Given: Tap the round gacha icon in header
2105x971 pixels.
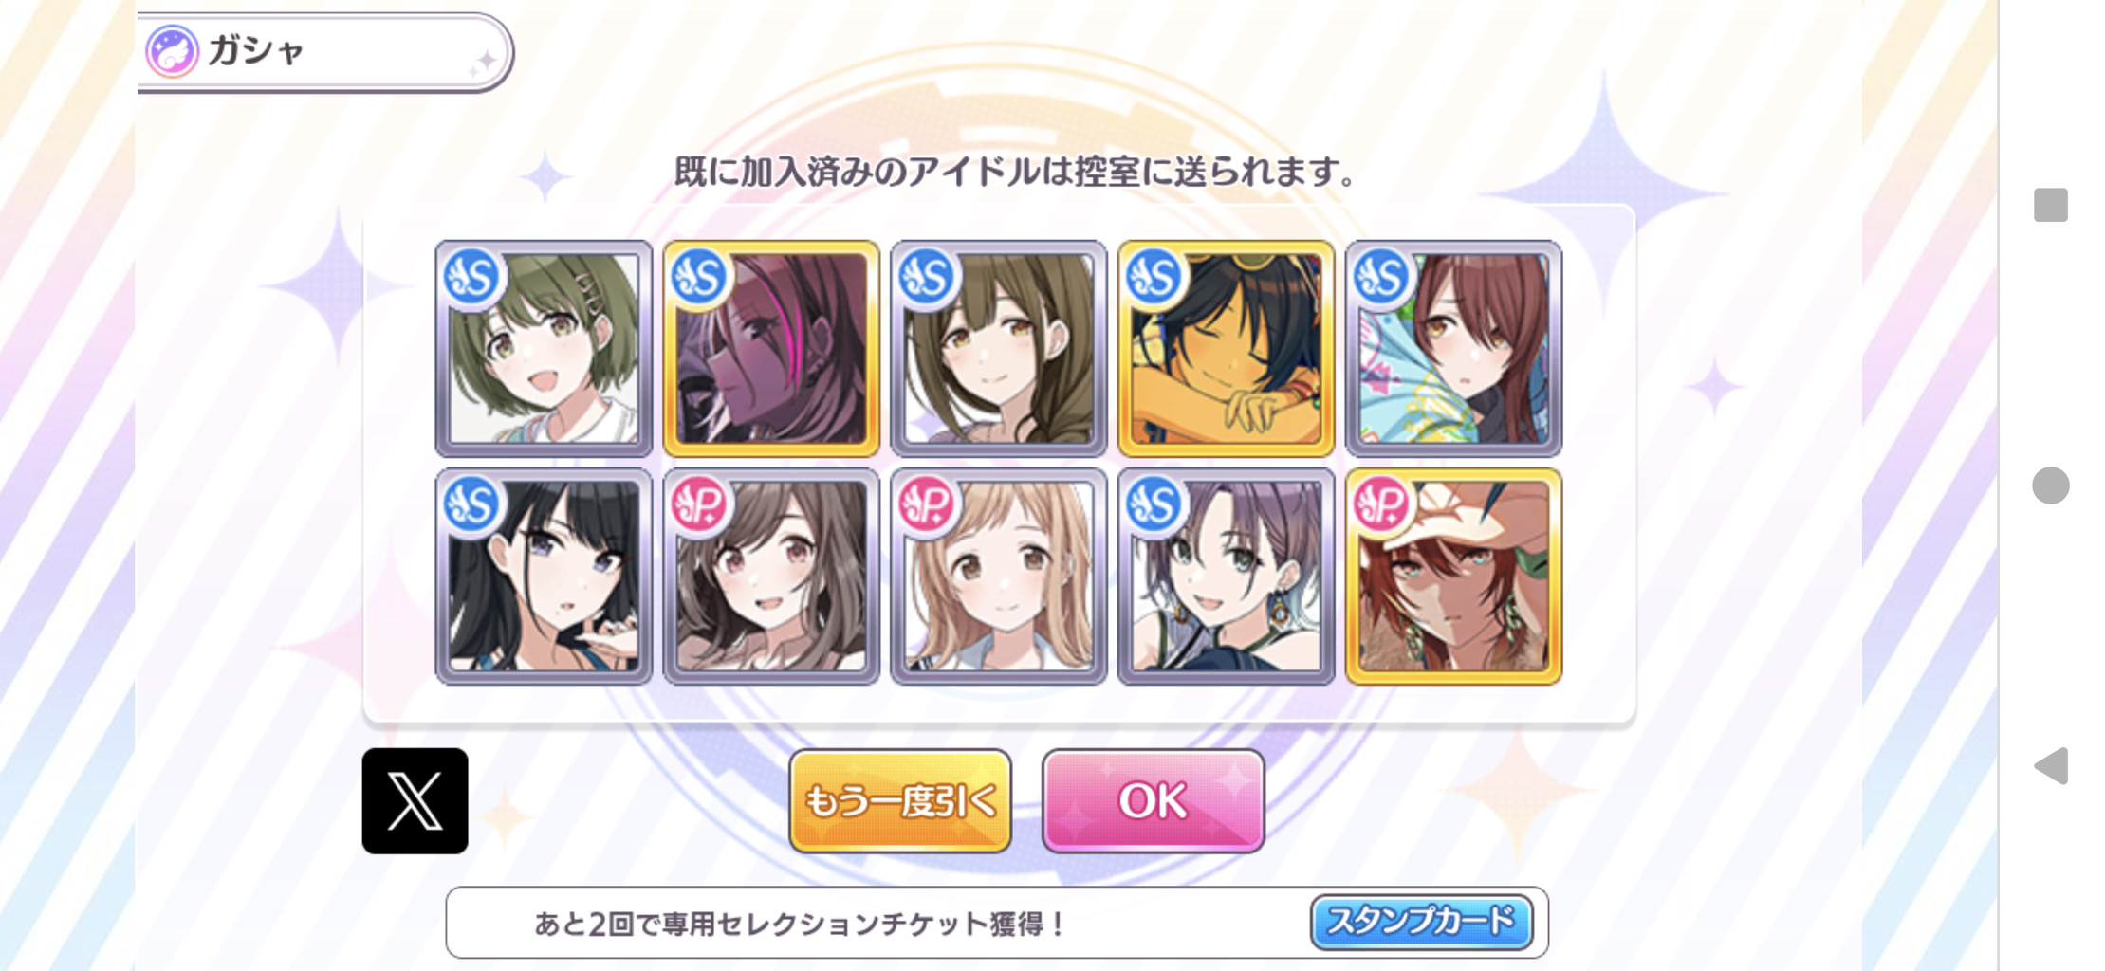Looking at the screenshot, I should coord(172,51).
